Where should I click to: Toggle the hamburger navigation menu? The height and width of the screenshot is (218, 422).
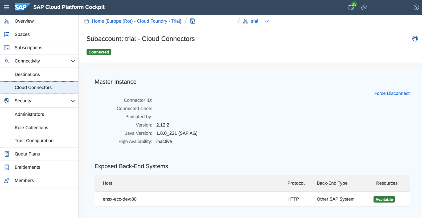(x=7, y=7)
